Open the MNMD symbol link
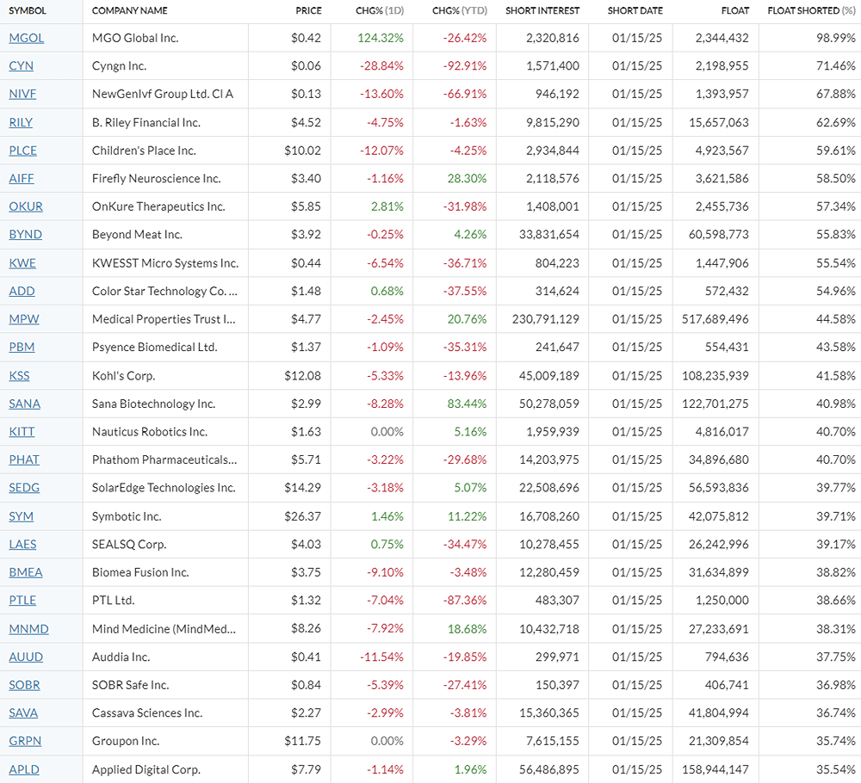 [x=28, y=629]
